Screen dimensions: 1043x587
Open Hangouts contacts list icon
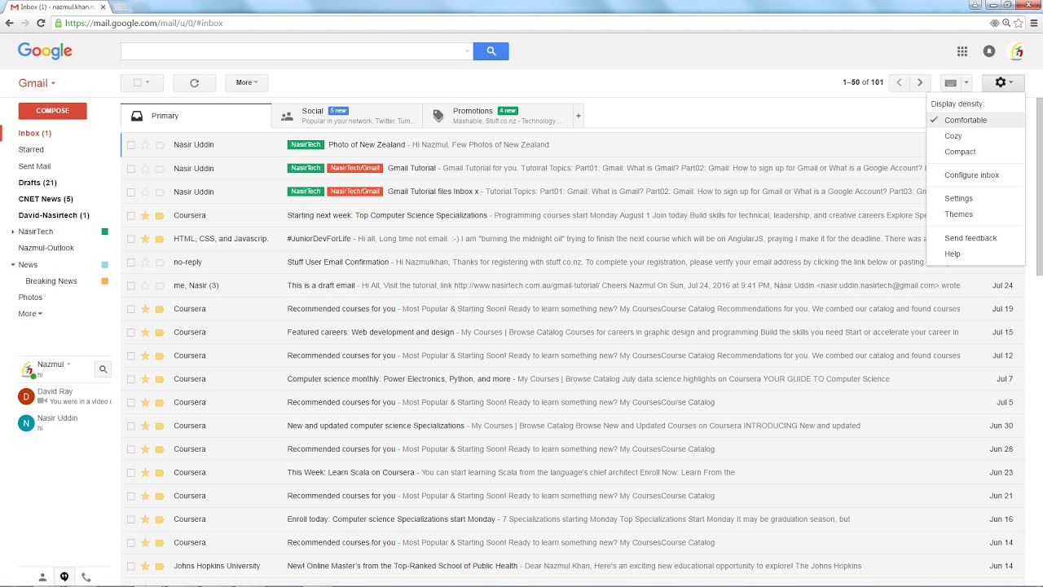click(42, 577)
